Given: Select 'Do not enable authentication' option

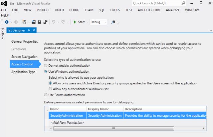Looking at the screenshot, I should (x=46, y=66).
